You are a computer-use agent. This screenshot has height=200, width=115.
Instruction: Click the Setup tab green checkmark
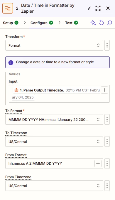[16, 23]
